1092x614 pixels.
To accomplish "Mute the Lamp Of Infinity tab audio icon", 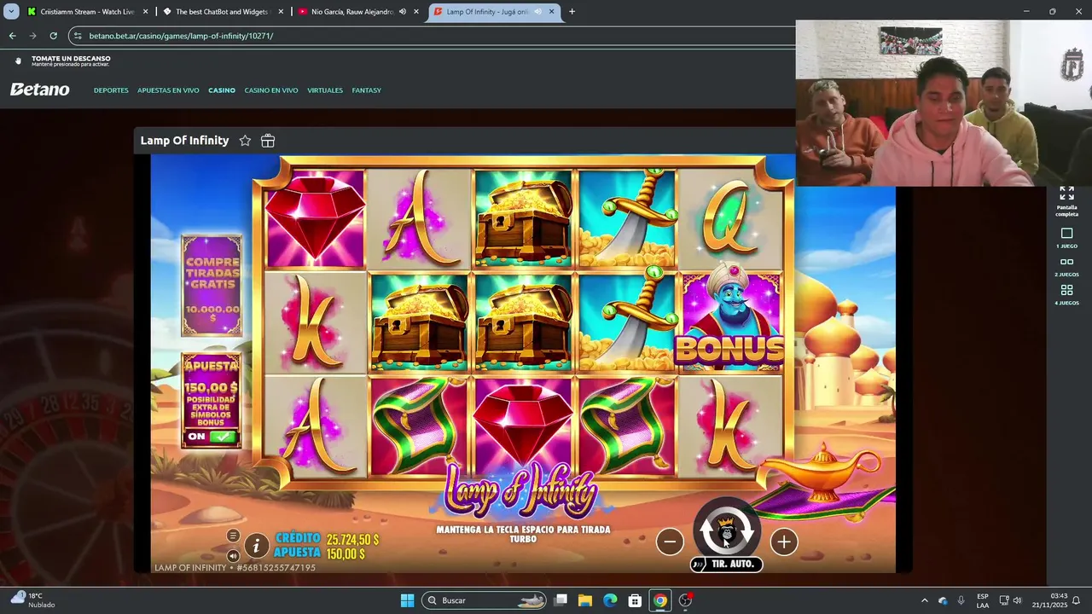I will pos(537,12).
